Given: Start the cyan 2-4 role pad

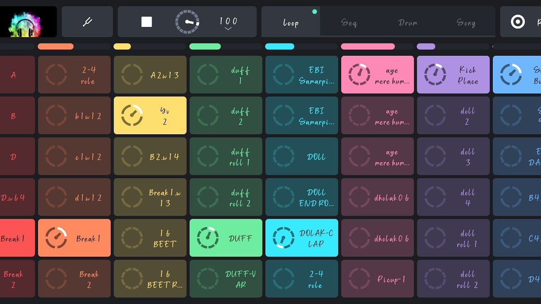Looking at the screenshot, I should (x=302, y=279).
